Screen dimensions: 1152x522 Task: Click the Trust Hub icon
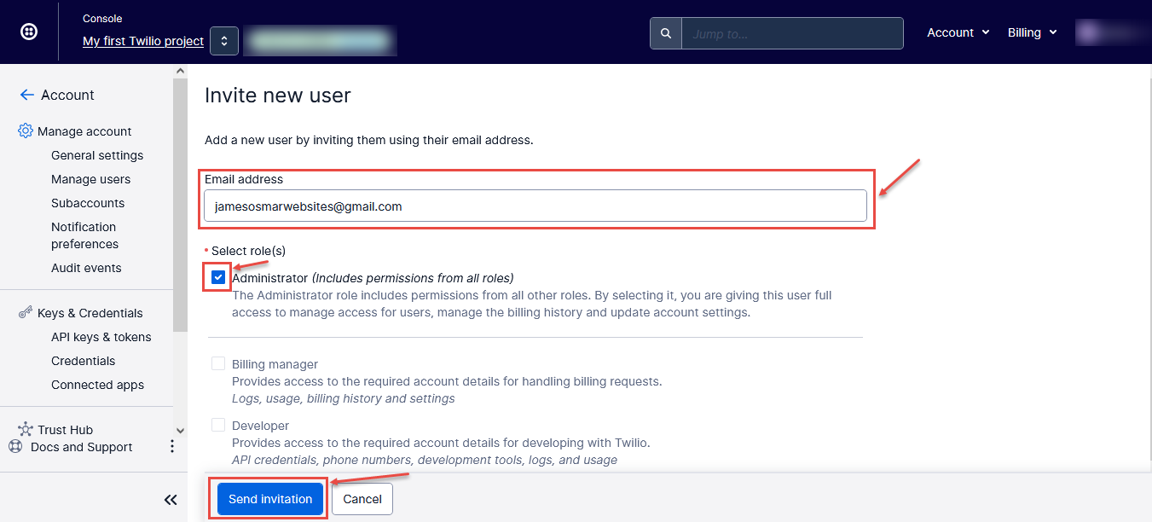click(x=26, y=430)
